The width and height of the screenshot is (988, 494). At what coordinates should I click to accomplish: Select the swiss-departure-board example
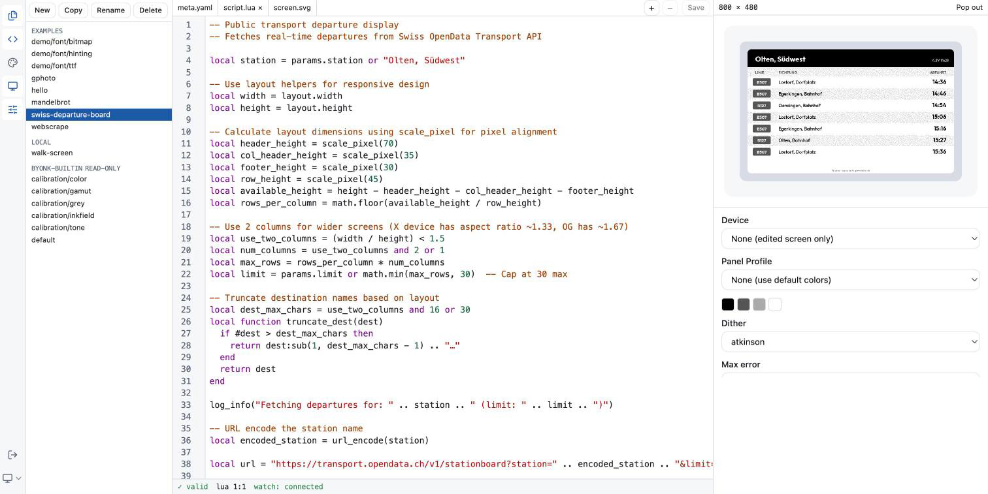[99, 115]
